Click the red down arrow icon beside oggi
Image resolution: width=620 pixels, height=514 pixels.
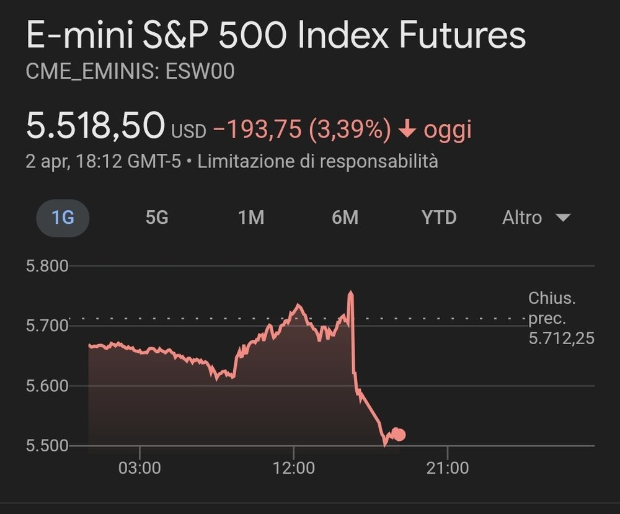point(407,130)
